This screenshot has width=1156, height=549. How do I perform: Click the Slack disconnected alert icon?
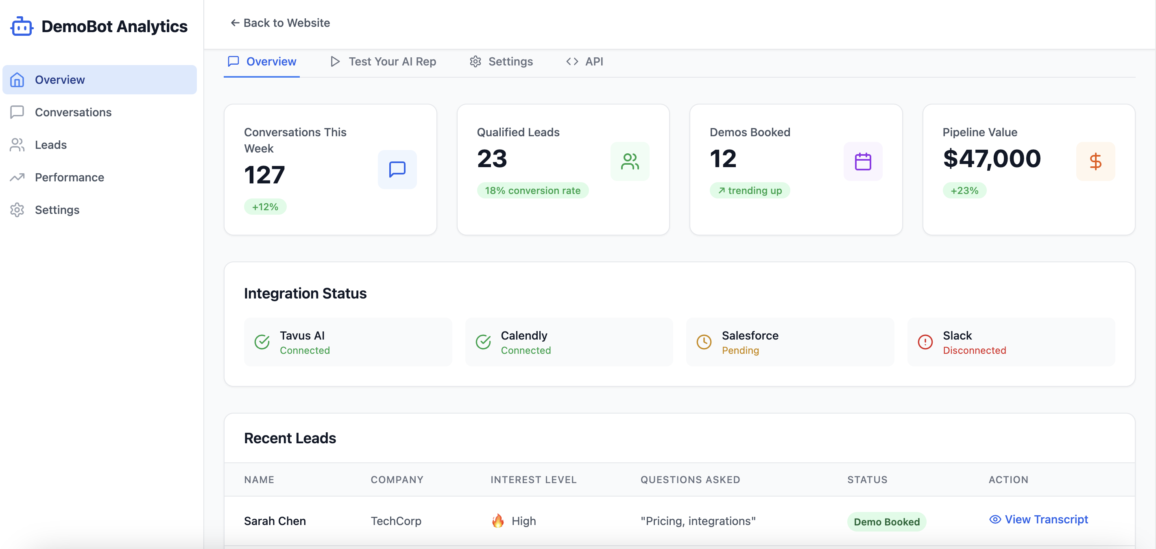point(925,342)
